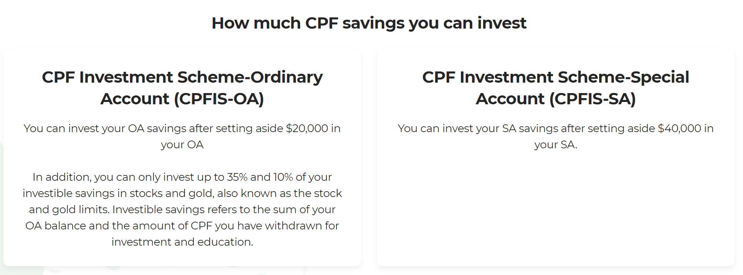743x275 pixels.
Task: Click the "your OA" line under the OA description
Action: click(182, 145)
